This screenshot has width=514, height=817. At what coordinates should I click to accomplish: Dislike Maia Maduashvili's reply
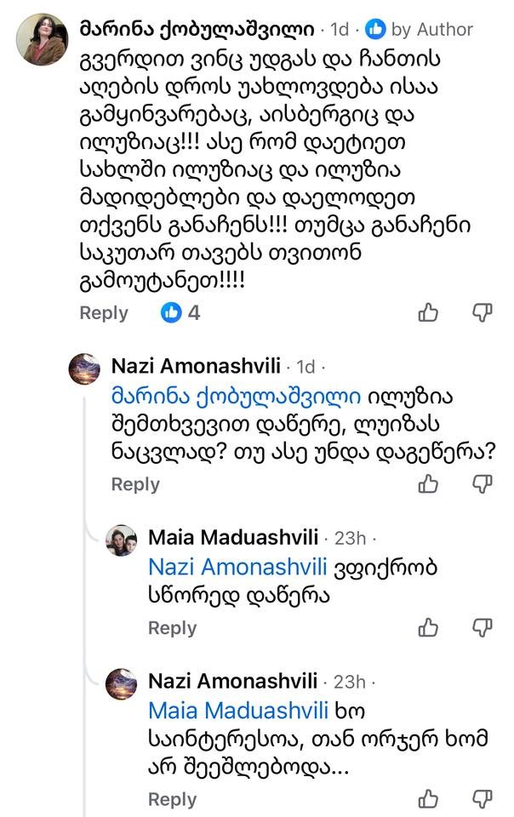point(482,627)
